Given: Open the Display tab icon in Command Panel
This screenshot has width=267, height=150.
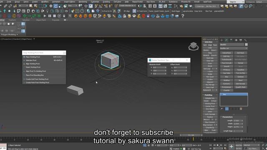Looking at the screenshot, I should click(x=241, y=40).
